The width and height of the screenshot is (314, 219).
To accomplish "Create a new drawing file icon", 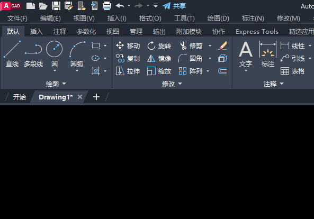I will (31, 6).
